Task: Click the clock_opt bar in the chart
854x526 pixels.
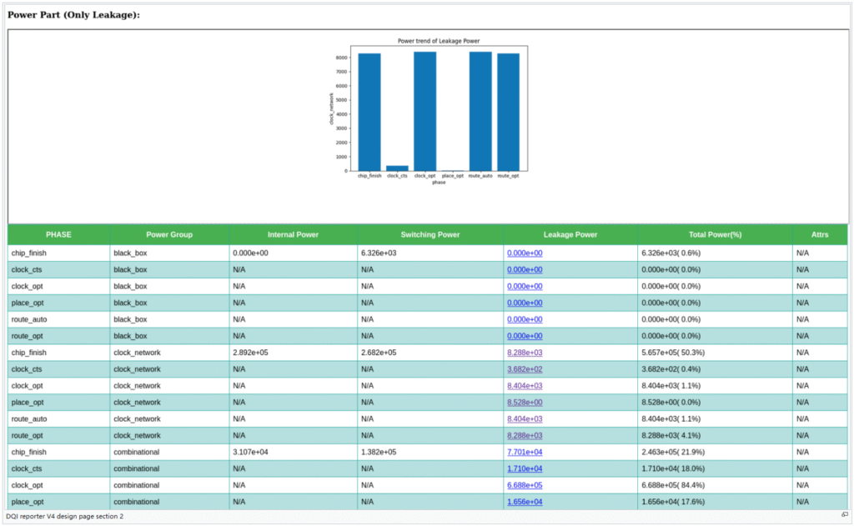Action: (424, 112)
